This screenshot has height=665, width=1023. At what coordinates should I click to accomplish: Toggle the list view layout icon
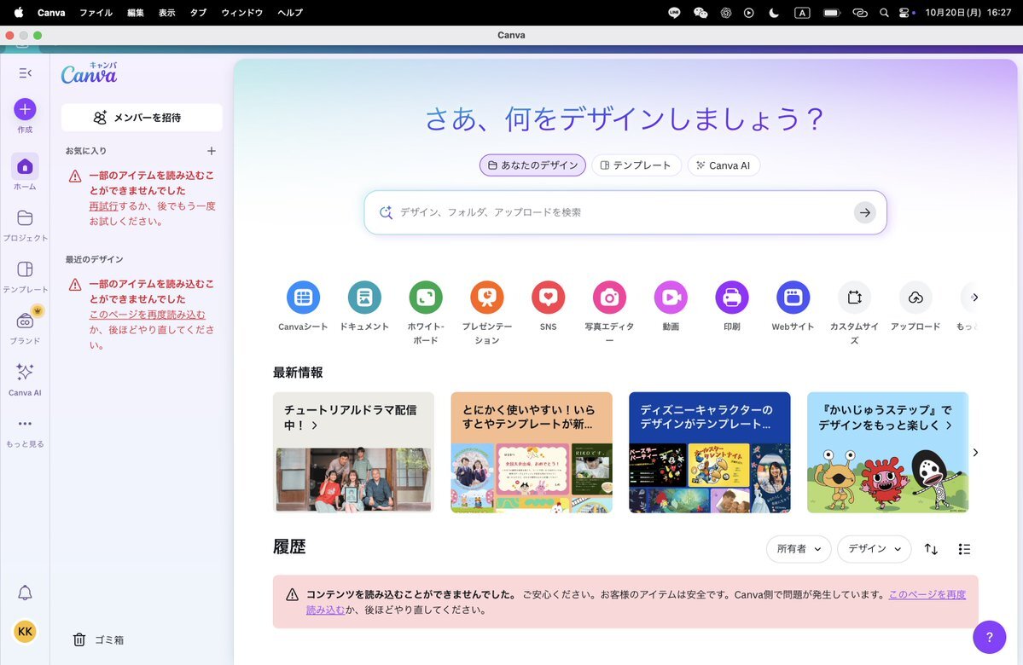(x=964, y=549)
